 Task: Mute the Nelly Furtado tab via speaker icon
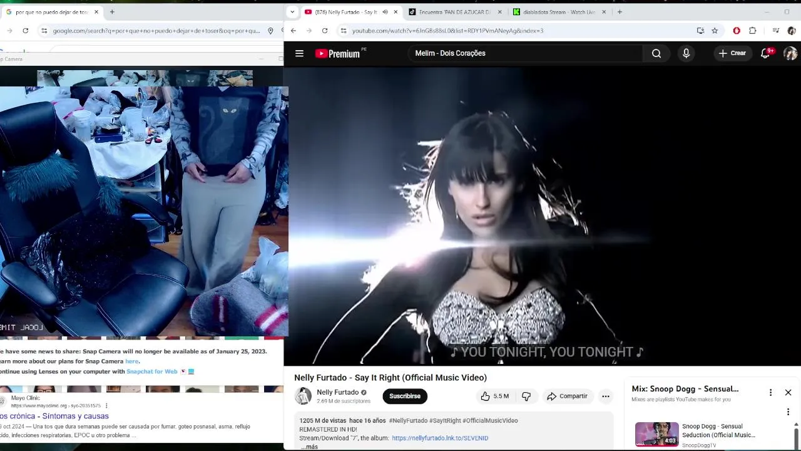tap(385, 12)
